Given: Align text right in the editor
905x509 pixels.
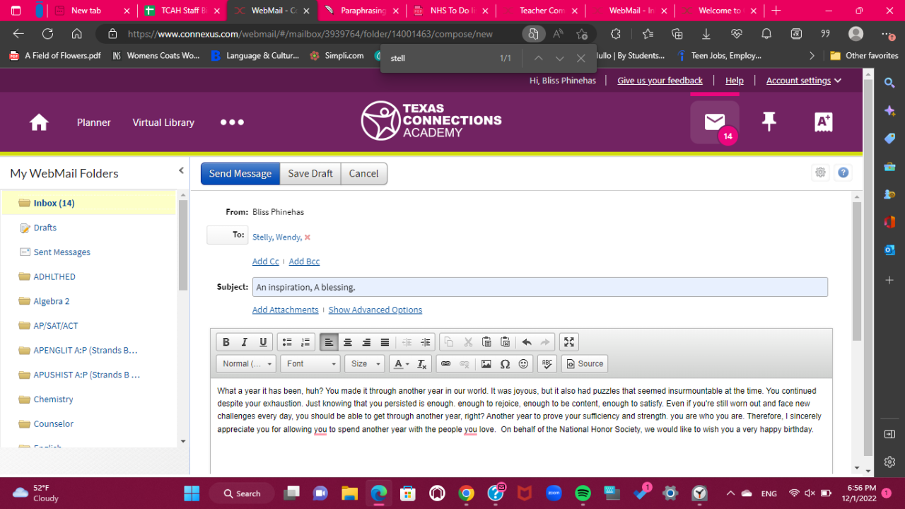Looking at the screenshot, I should (366, 342).
